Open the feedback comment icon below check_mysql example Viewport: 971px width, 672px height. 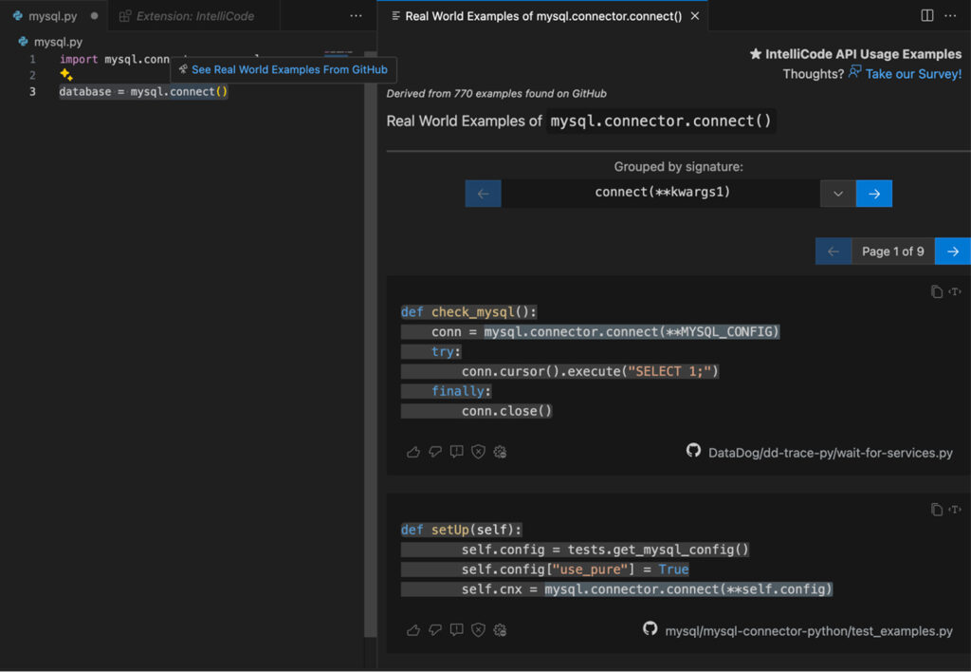tap(456, 453)
